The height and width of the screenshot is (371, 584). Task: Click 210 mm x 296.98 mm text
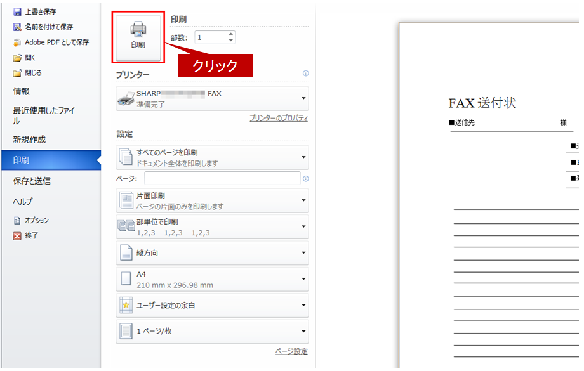pyautogui.click(x=175, y=285)
